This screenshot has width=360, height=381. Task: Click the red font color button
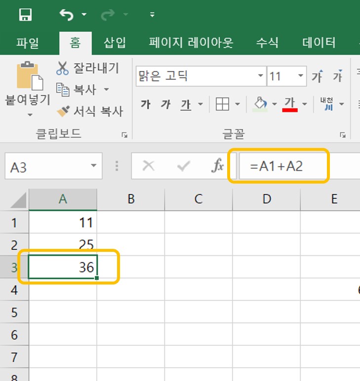pos(290,104)
